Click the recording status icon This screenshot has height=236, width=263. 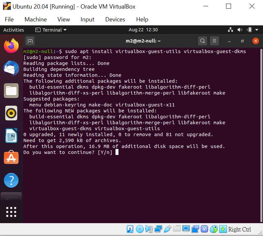[195, 229]
